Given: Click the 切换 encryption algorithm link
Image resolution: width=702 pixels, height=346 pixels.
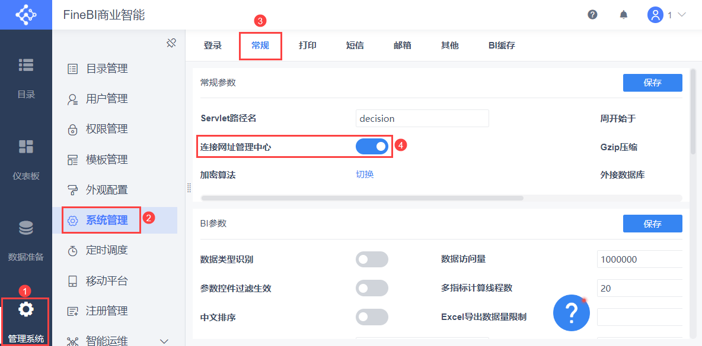Looking at the screenshot, I should (365, 174).
